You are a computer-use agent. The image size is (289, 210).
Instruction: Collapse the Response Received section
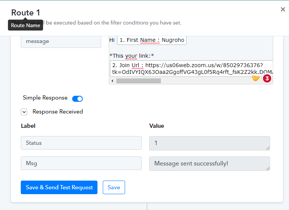24,112
